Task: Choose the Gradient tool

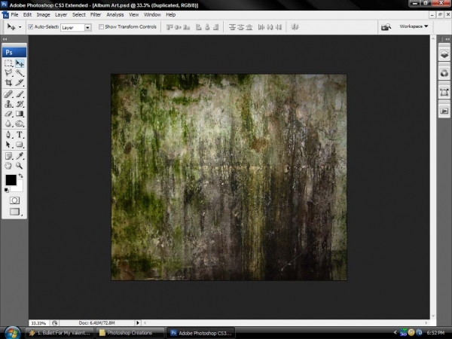Action: point(20,114)
